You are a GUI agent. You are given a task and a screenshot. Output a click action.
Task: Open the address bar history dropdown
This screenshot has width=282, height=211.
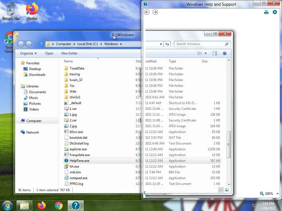(x=161, y=44)
